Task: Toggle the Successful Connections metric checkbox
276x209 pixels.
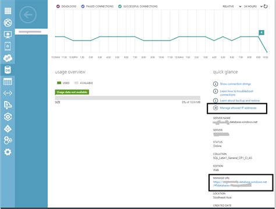Action: pyautogui.click(x=120, y=6)
